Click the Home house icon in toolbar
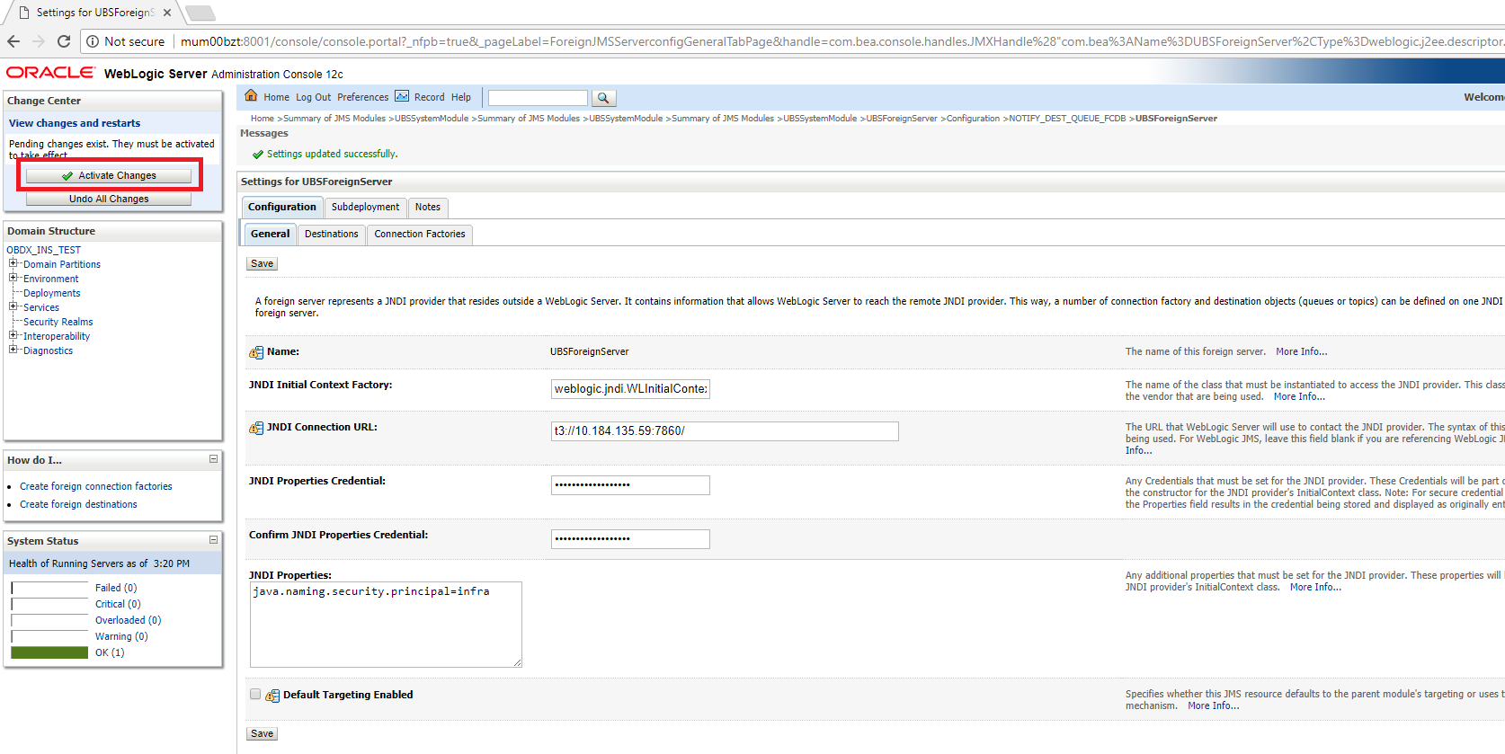Image resolution: width=1505 pixels, height=754 pixels. click(x=252, y=96)
